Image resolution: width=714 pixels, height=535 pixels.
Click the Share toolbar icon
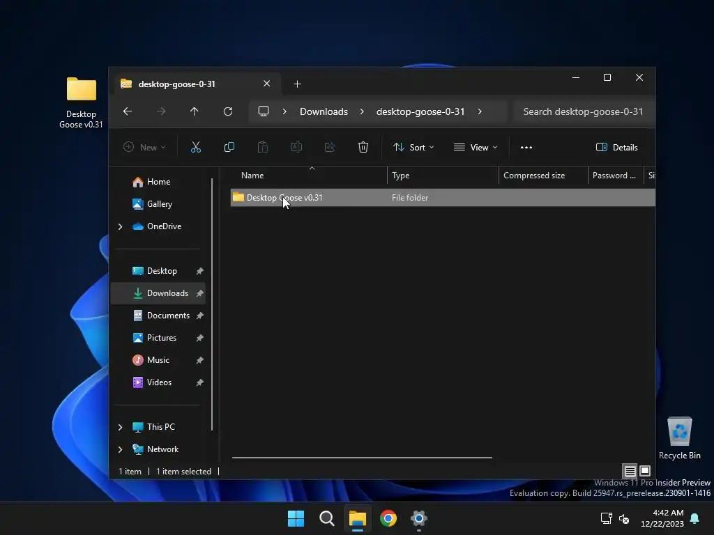click(x=330, y=148)
